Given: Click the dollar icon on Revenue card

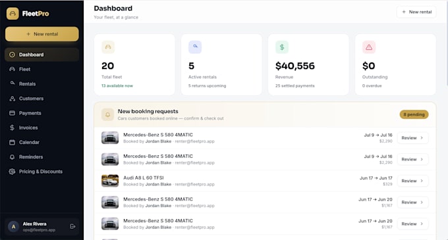Looking at the screenshot, I should (282, 47).
